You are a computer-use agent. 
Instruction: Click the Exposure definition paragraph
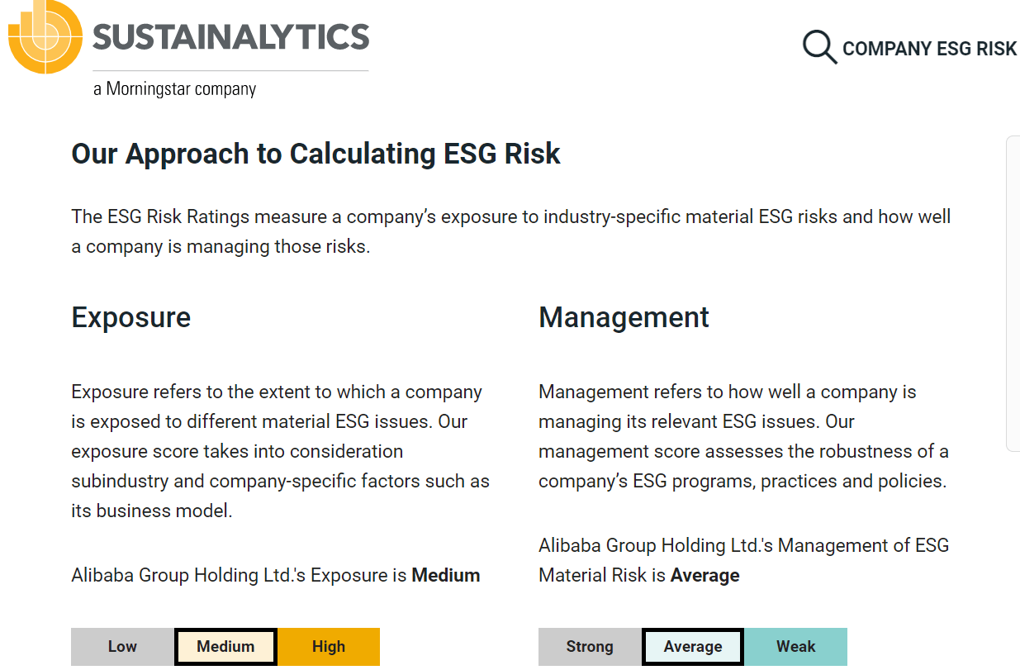(x=281, y=451)
